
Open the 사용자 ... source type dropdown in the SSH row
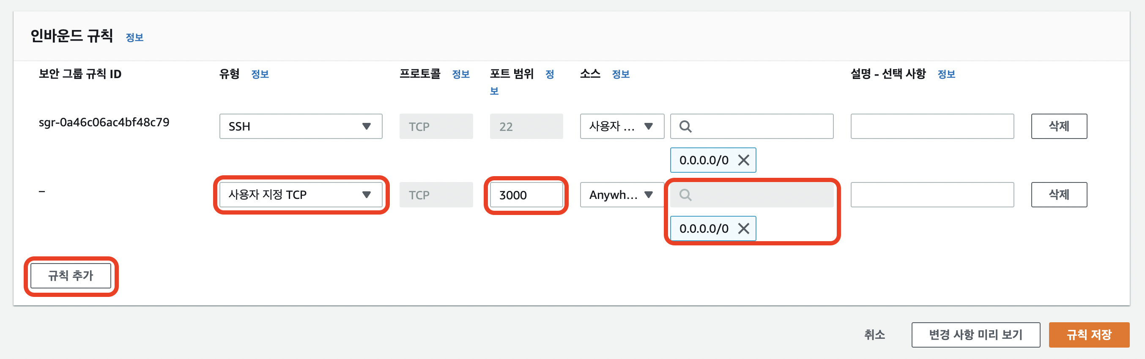pyautogui.click(x=622, y=126)
